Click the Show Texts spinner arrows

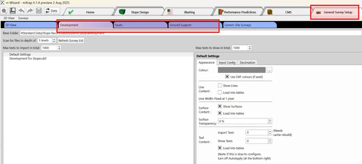coord(270,141)
